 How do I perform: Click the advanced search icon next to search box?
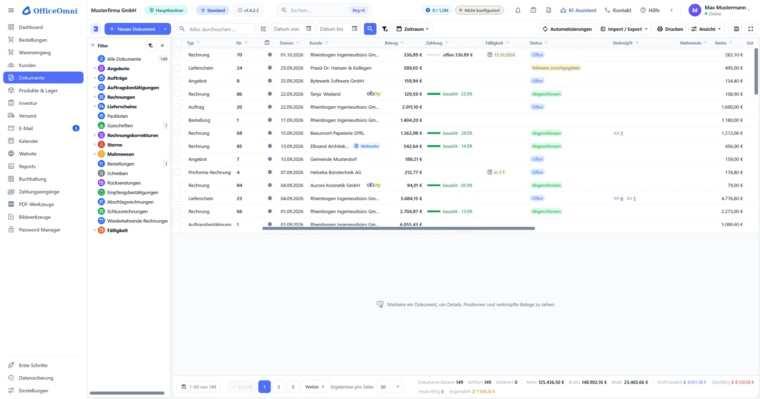click(x=263, y=29)
